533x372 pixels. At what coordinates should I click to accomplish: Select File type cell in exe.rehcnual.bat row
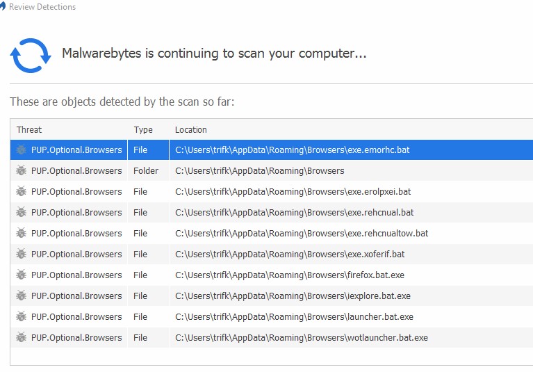click(x=140, y=212)
